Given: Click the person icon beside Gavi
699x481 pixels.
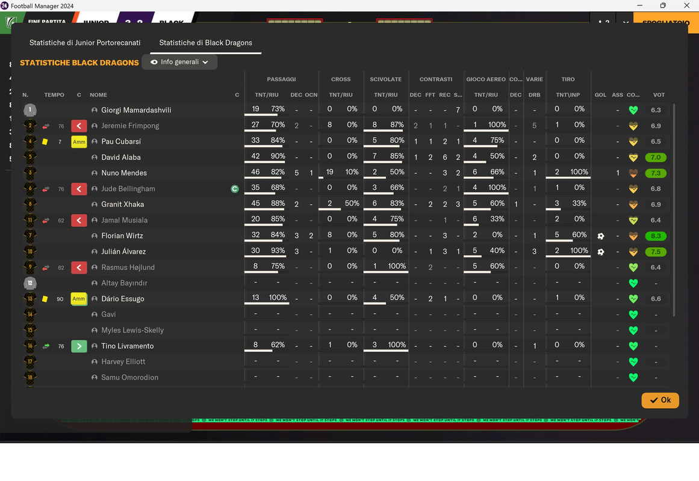Looking at the screenshot, I should coord(95,314).
